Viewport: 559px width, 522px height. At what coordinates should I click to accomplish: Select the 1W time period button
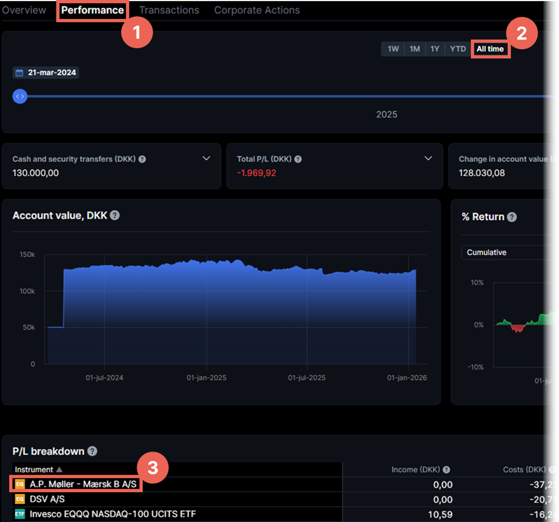coord(393,49)
